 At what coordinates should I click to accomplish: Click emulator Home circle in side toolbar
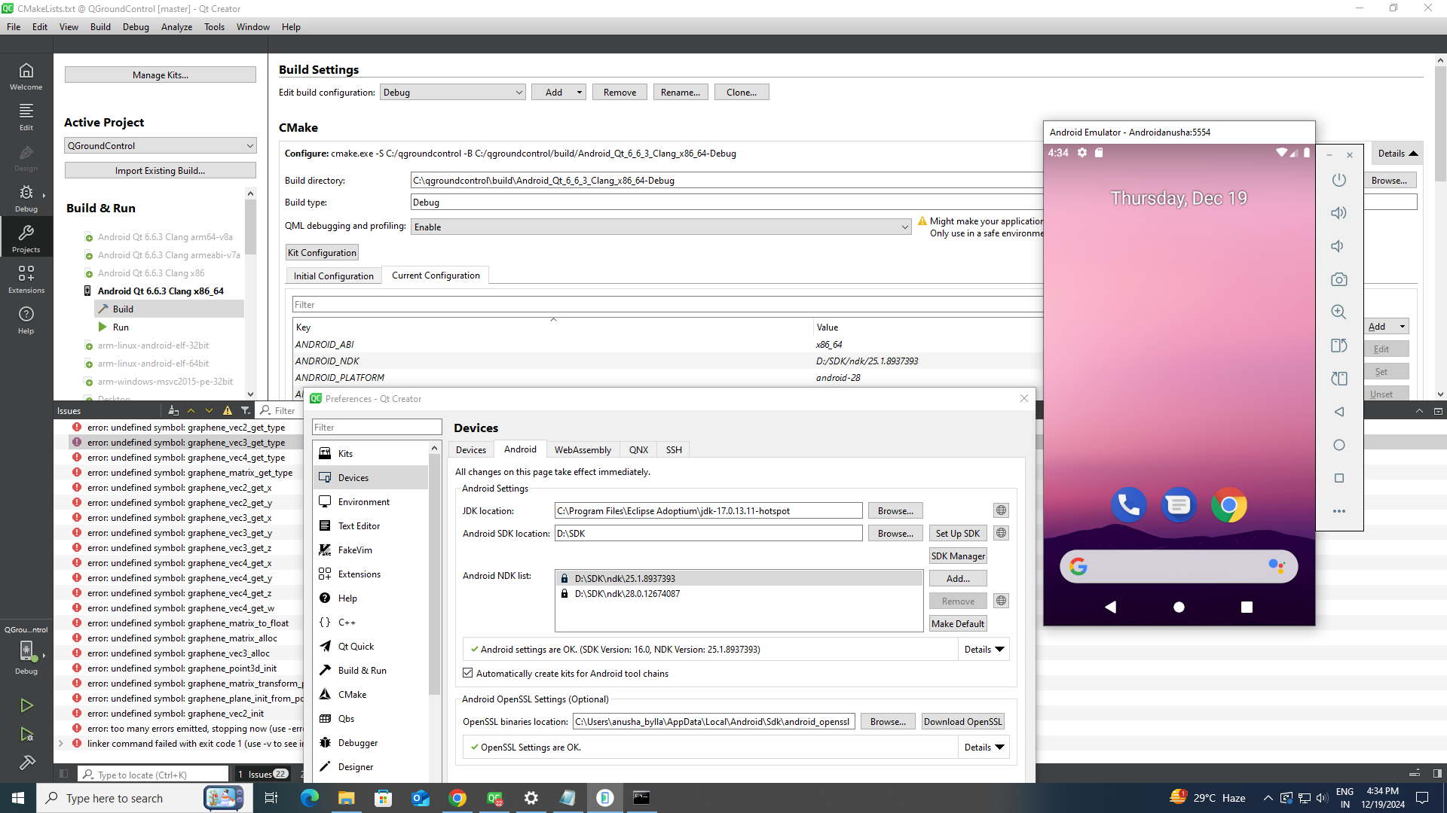1338,445
